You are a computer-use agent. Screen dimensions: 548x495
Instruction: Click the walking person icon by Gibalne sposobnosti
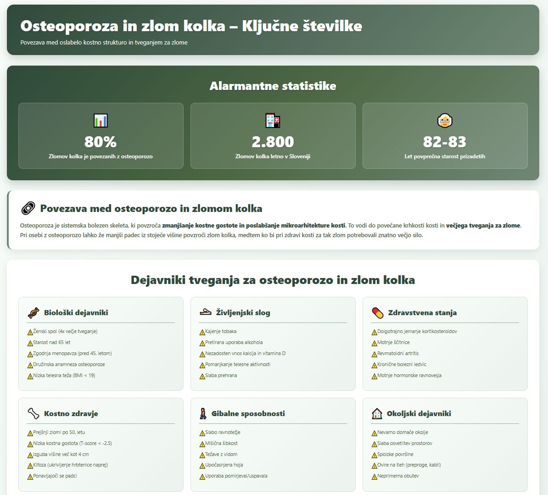[x=203, y=413]
